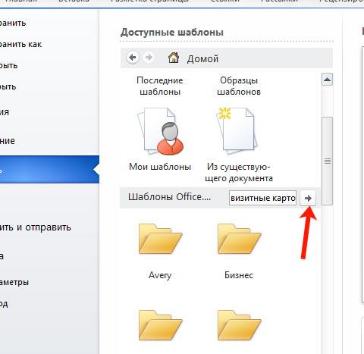The height and width of the screenshot is (354, 364).
Task: Select Сохранить как in backstage menu
Action: click(20, 44)
